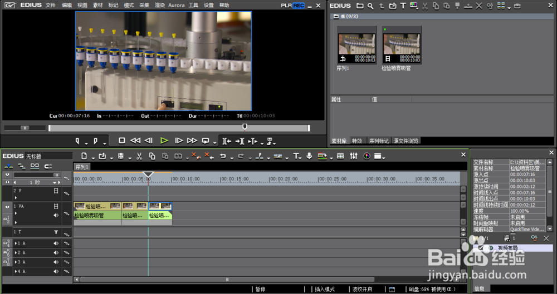The height and width of the screenshot is (294, 557).
Task: Click the create title T icon in timeline toolbar
Action: click(x=296, y=156)
